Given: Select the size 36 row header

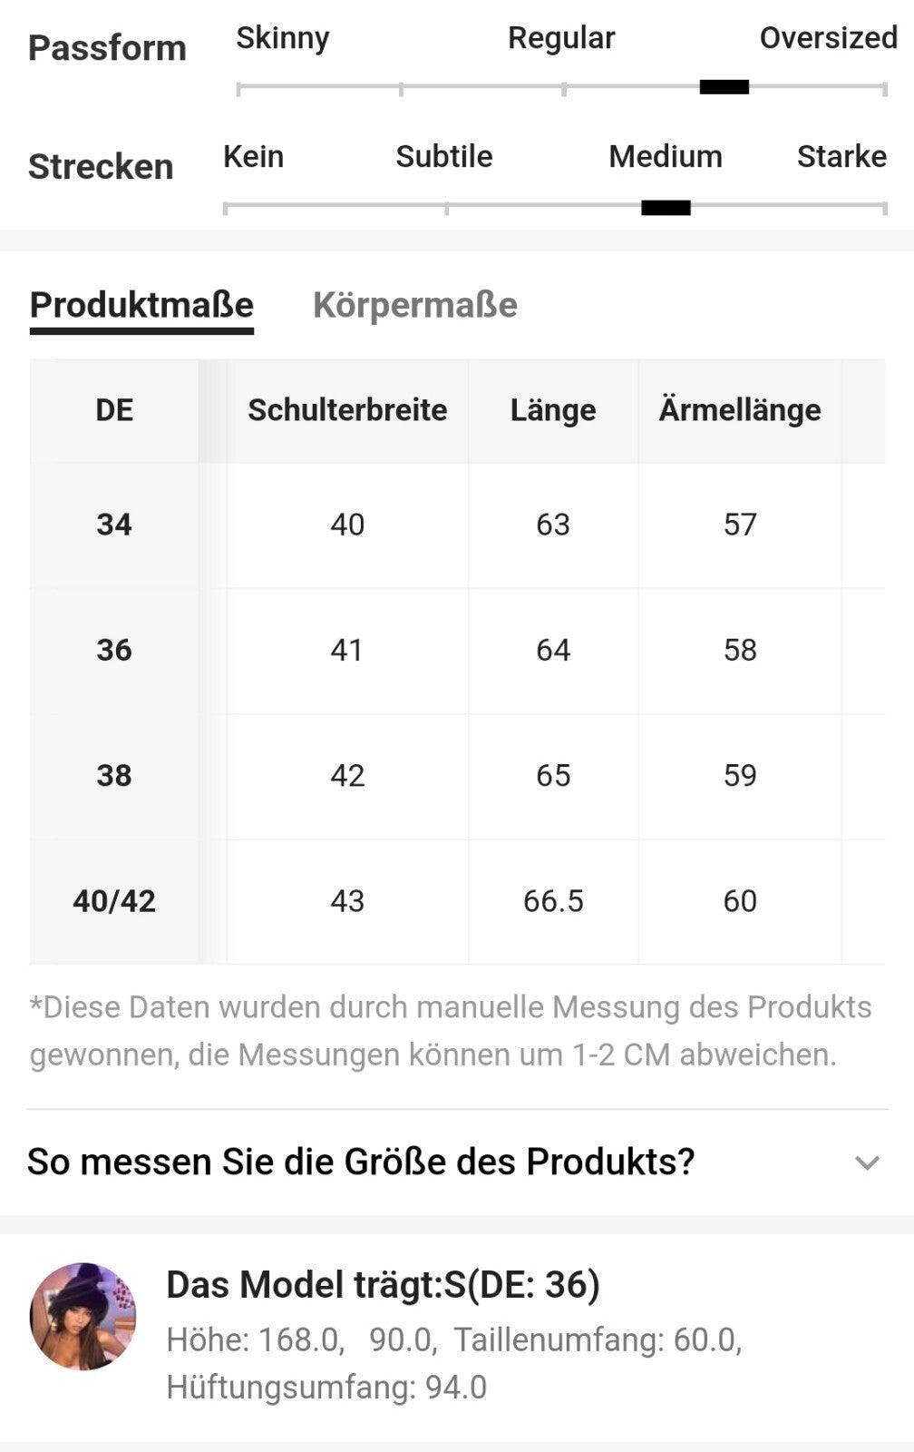Looking at the screenshot, I should (114, 650).
